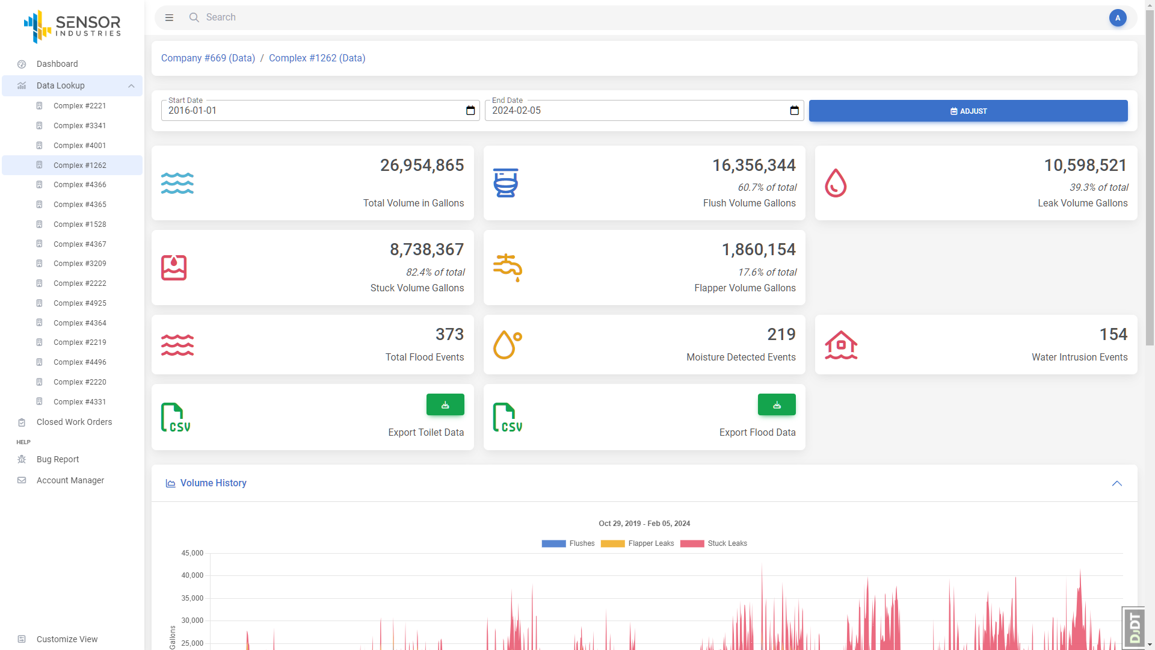Screen dimensions: 1155x650
Task: Select Complex #4366 in sidebar
Action: coord(79,185)
